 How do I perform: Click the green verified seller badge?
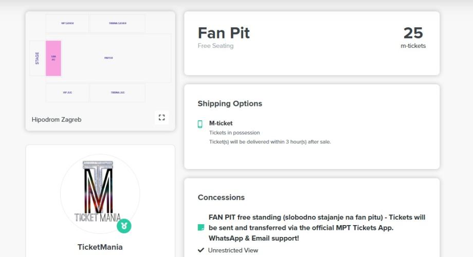click(x=124, y=225)
